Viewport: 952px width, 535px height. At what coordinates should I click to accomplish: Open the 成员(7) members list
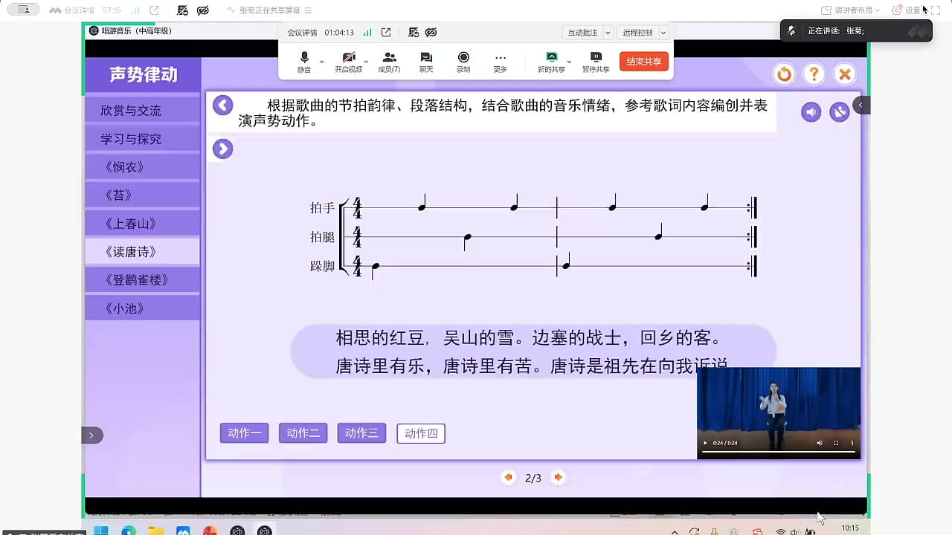pyautogui.click(x=389, y=62)
